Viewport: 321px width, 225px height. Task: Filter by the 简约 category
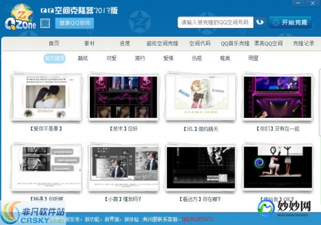pyautogui.click(x=140, y=58)
